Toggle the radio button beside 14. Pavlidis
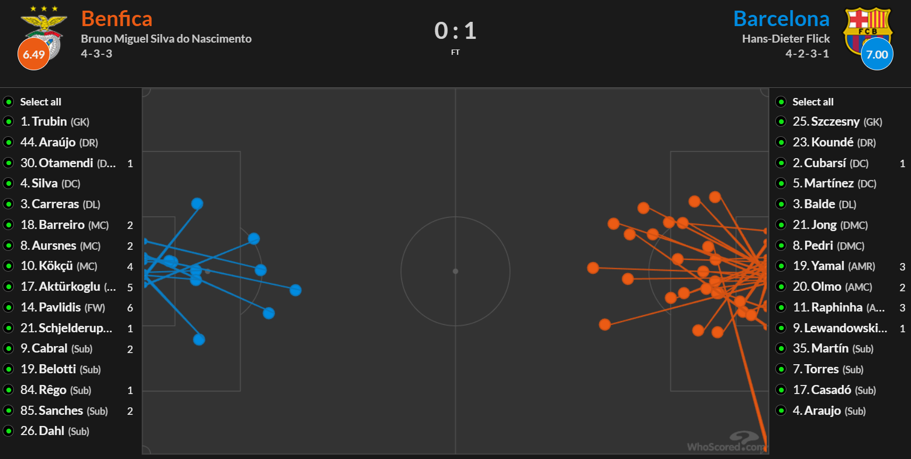911x459 pixels. click(x=9, y=307)
